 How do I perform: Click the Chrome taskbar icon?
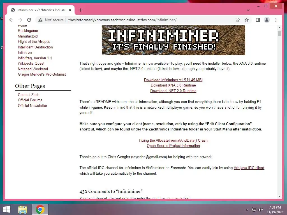coord(40,209)
